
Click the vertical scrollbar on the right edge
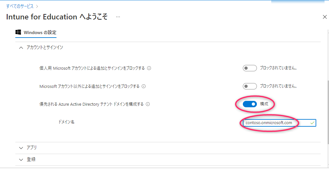328,112
